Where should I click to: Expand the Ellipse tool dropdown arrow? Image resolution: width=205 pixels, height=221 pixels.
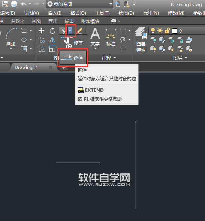(x=31, y=40)
